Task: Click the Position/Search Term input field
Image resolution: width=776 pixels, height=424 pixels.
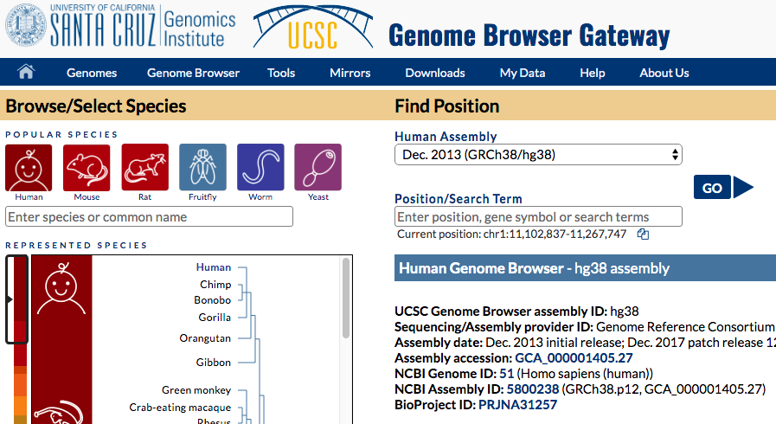Action: [538, 216]
